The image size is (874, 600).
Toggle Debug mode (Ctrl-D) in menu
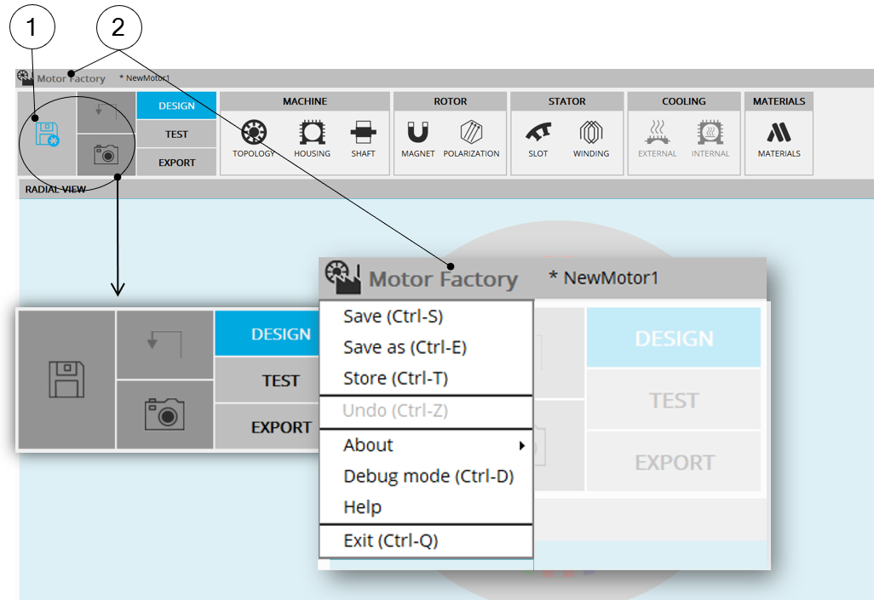(x=428, y=476)
